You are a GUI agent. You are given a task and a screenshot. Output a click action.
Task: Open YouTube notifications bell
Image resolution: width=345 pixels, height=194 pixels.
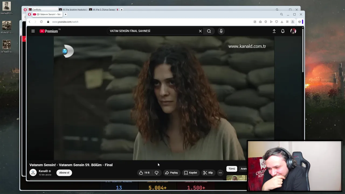click(x=283, y=31)
